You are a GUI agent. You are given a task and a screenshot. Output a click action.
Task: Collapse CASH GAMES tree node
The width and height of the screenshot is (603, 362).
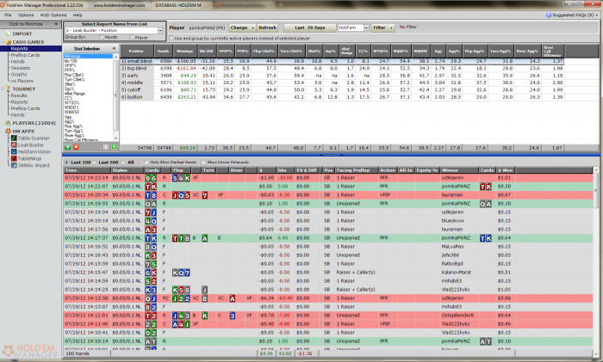click(x=3, y=42)
